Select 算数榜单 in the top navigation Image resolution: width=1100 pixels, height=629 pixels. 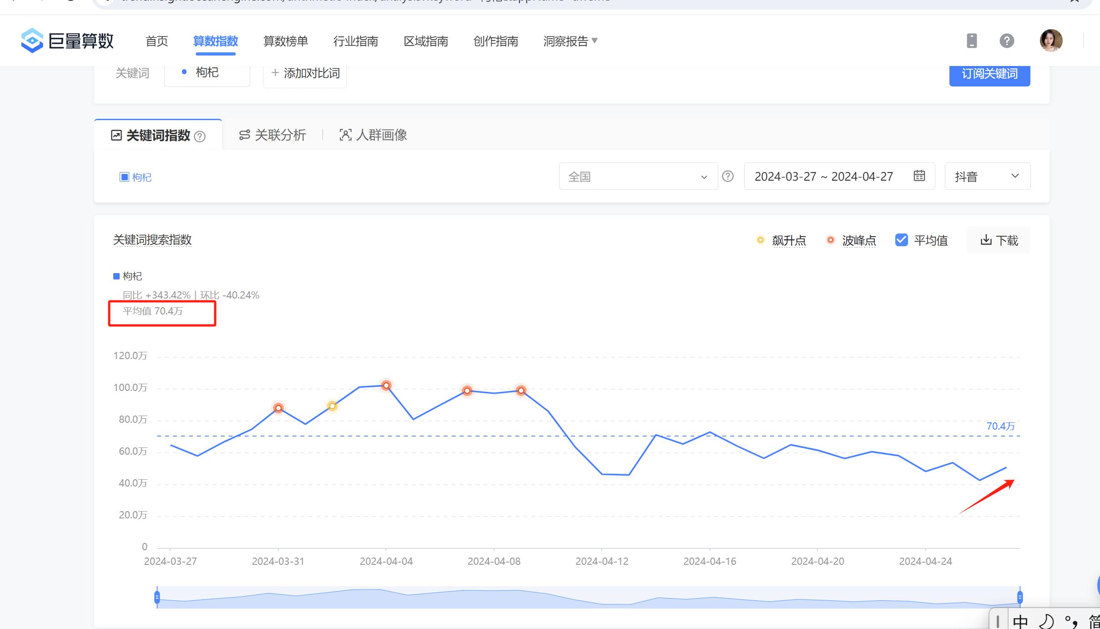(286, 41)
